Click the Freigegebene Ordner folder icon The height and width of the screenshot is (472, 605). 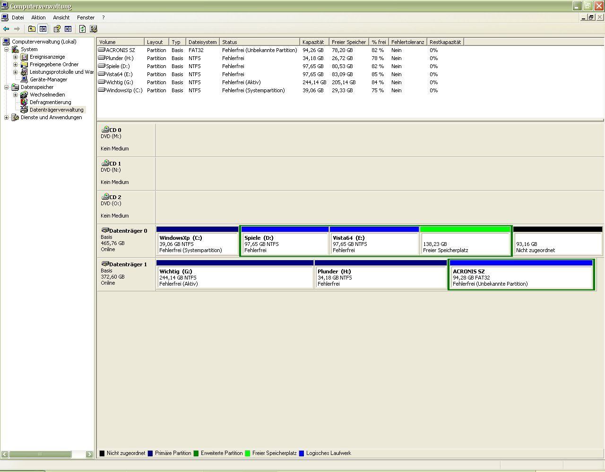24,64
